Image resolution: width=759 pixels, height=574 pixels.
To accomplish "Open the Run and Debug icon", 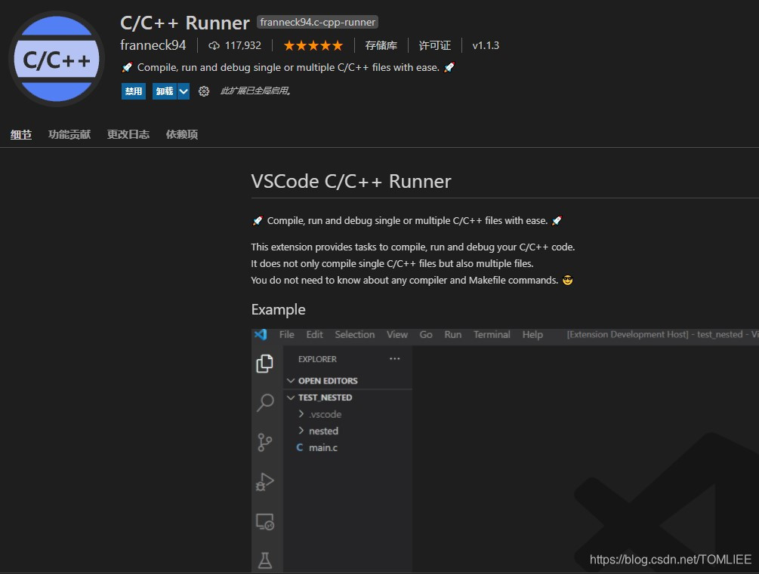I will click(265, 482).
